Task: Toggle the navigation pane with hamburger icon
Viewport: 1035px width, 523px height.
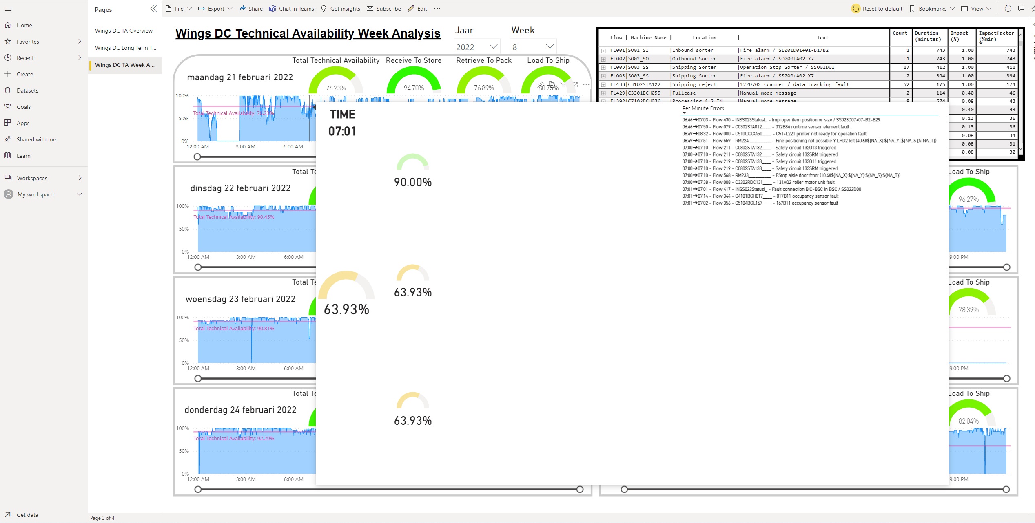Action: [x=8, y=9]
